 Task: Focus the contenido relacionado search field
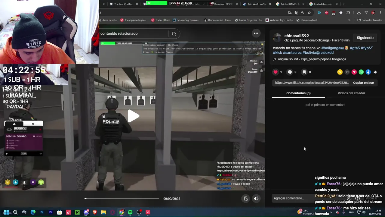(x=134, y=33)
